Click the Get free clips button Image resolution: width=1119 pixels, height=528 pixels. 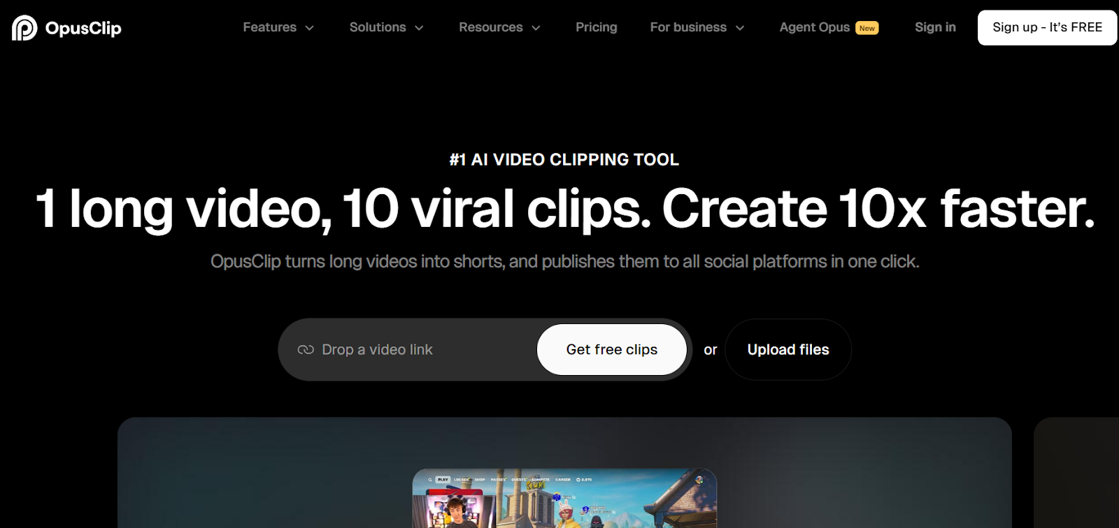click(612, 349)
